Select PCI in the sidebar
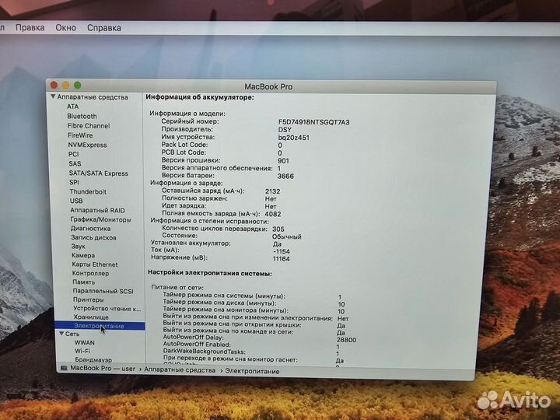 [74, 154]
